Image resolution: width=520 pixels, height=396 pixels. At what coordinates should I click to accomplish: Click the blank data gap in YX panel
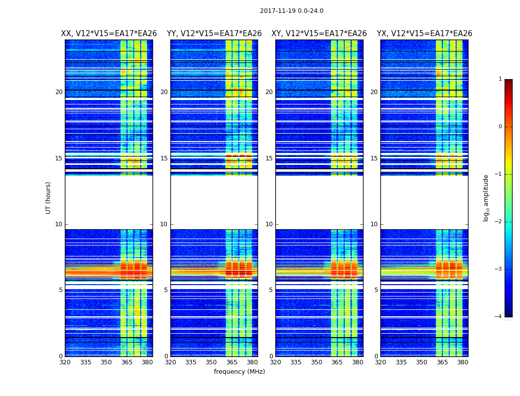(424, 202)
